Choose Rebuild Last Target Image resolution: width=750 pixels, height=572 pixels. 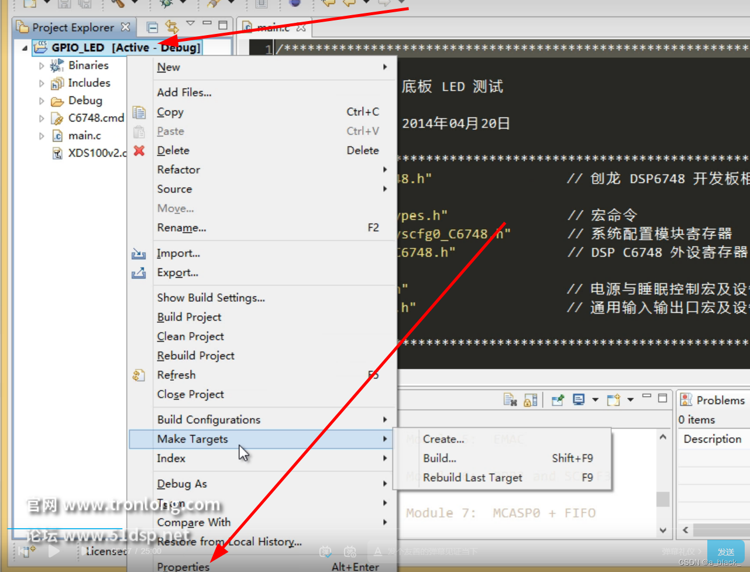click(x=503, y=477)
